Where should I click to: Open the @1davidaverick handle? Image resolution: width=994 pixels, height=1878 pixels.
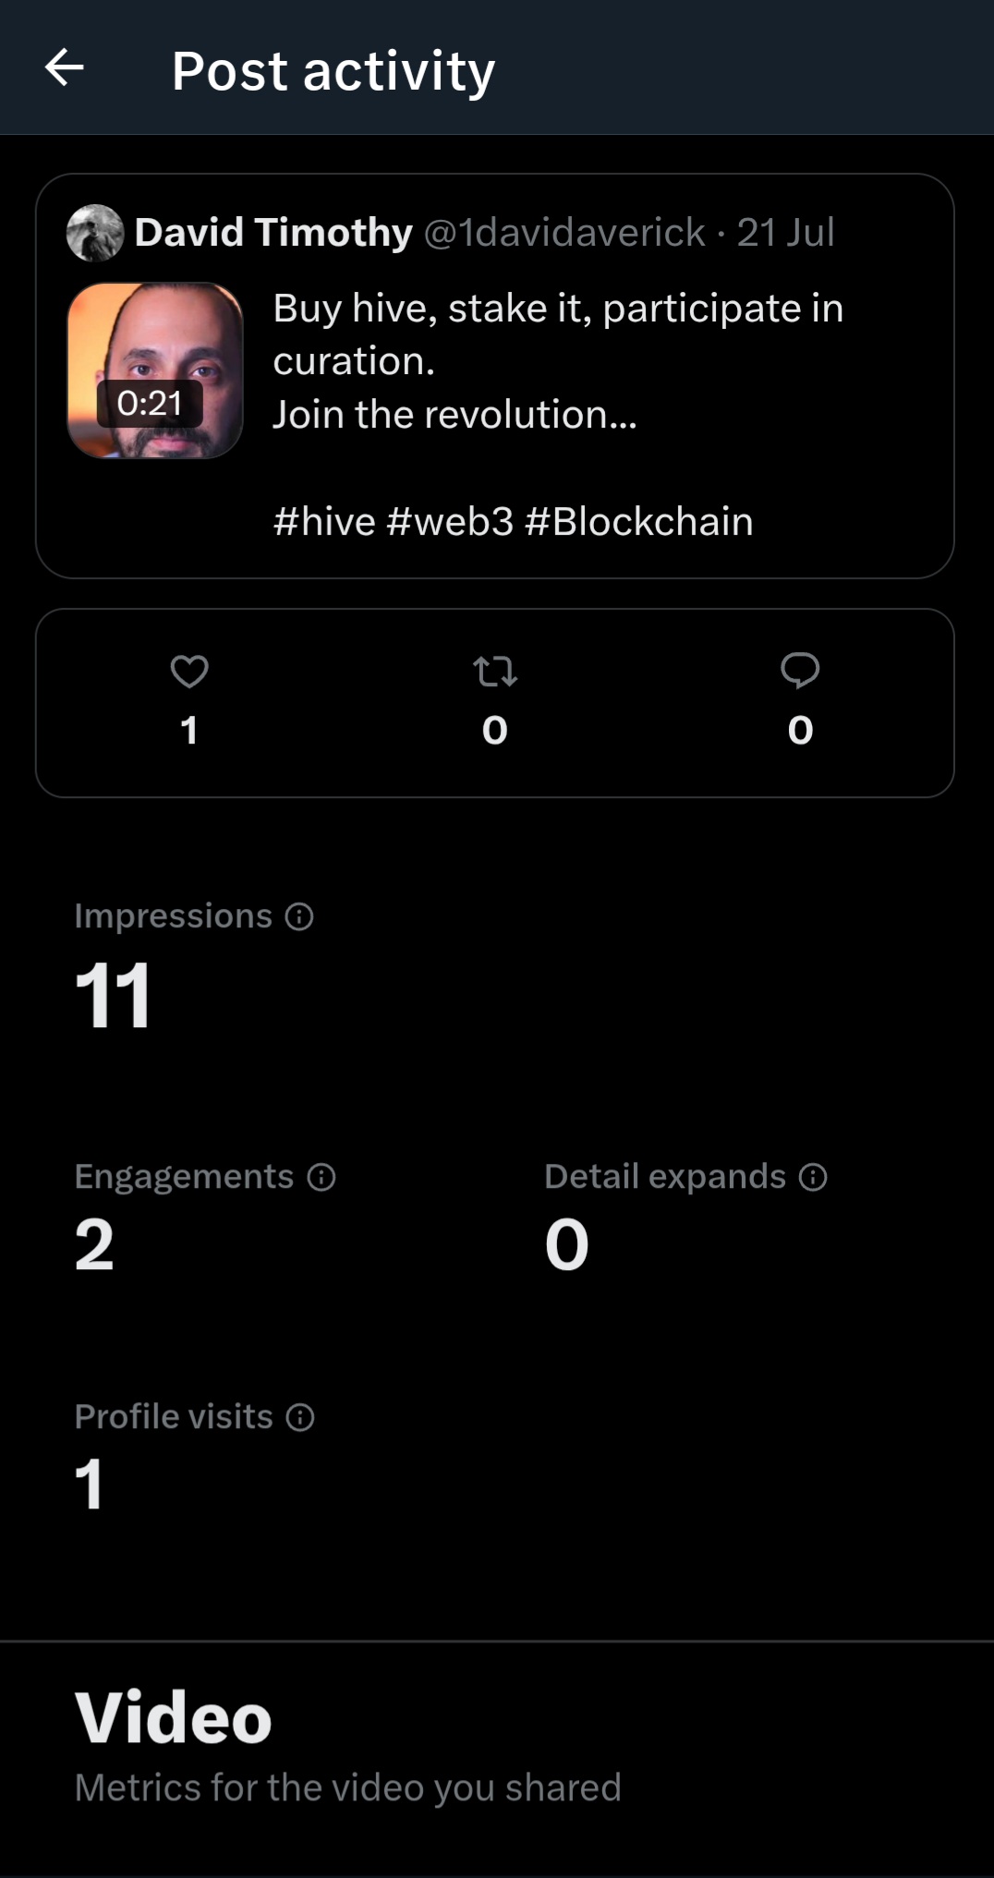pyautogui.click(x=564, y=233)
